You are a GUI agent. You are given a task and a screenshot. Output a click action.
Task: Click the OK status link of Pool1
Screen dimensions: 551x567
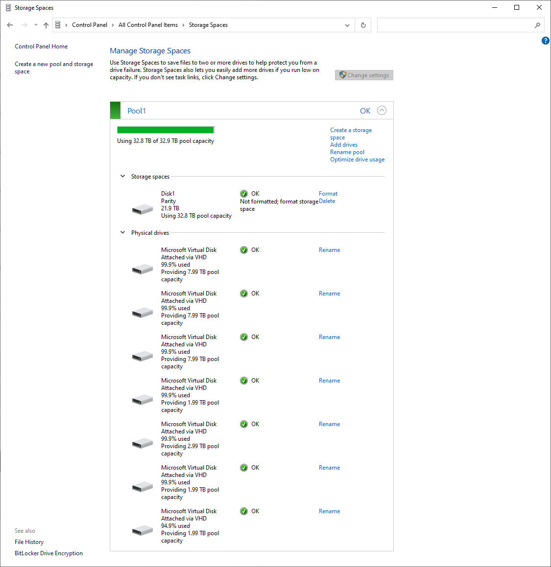click(365, 111)
